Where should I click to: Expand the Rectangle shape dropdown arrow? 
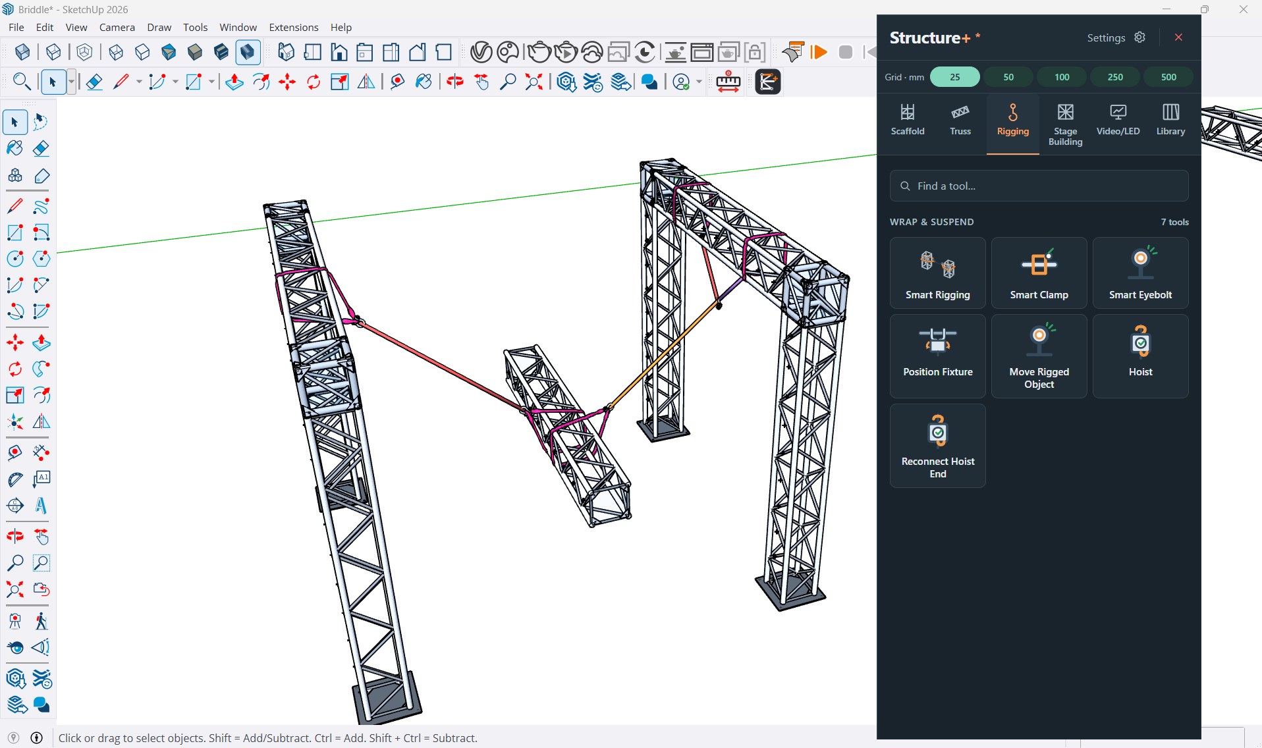[x=211, y=82]
